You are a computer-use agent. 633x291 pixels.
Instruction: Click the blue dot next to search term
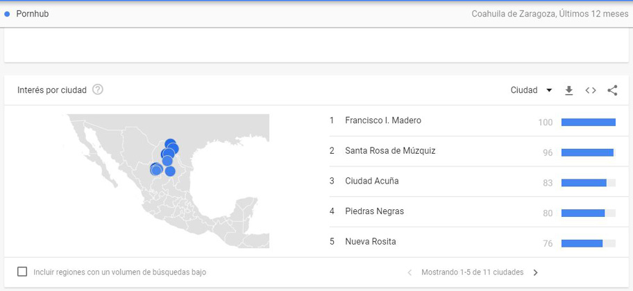click(7, 14)
